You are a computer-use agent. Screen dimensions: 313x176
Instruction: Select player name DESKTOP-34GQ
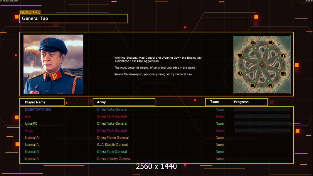(x=38, y=109)
